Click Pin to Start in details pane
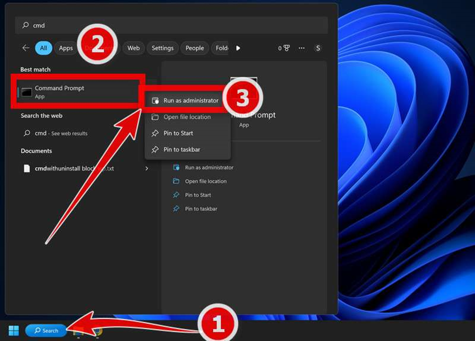 pos(198,195)
